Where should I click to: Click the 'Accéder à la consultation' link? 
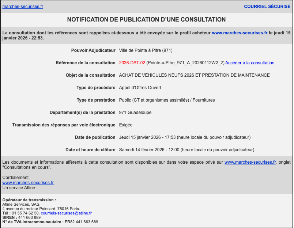249,63
